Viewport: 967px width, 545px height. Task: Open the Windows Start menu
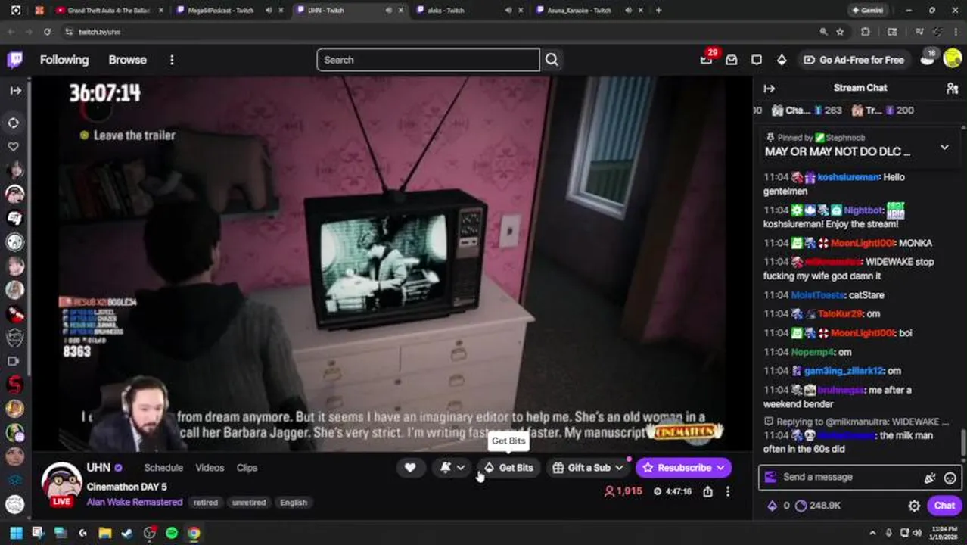pos(15,533)
